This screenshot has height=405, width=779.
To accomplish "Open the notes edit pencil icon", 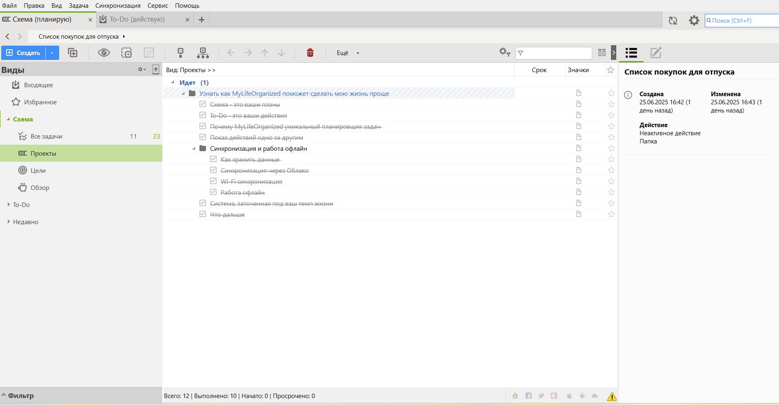I will [x=656, y=53].
